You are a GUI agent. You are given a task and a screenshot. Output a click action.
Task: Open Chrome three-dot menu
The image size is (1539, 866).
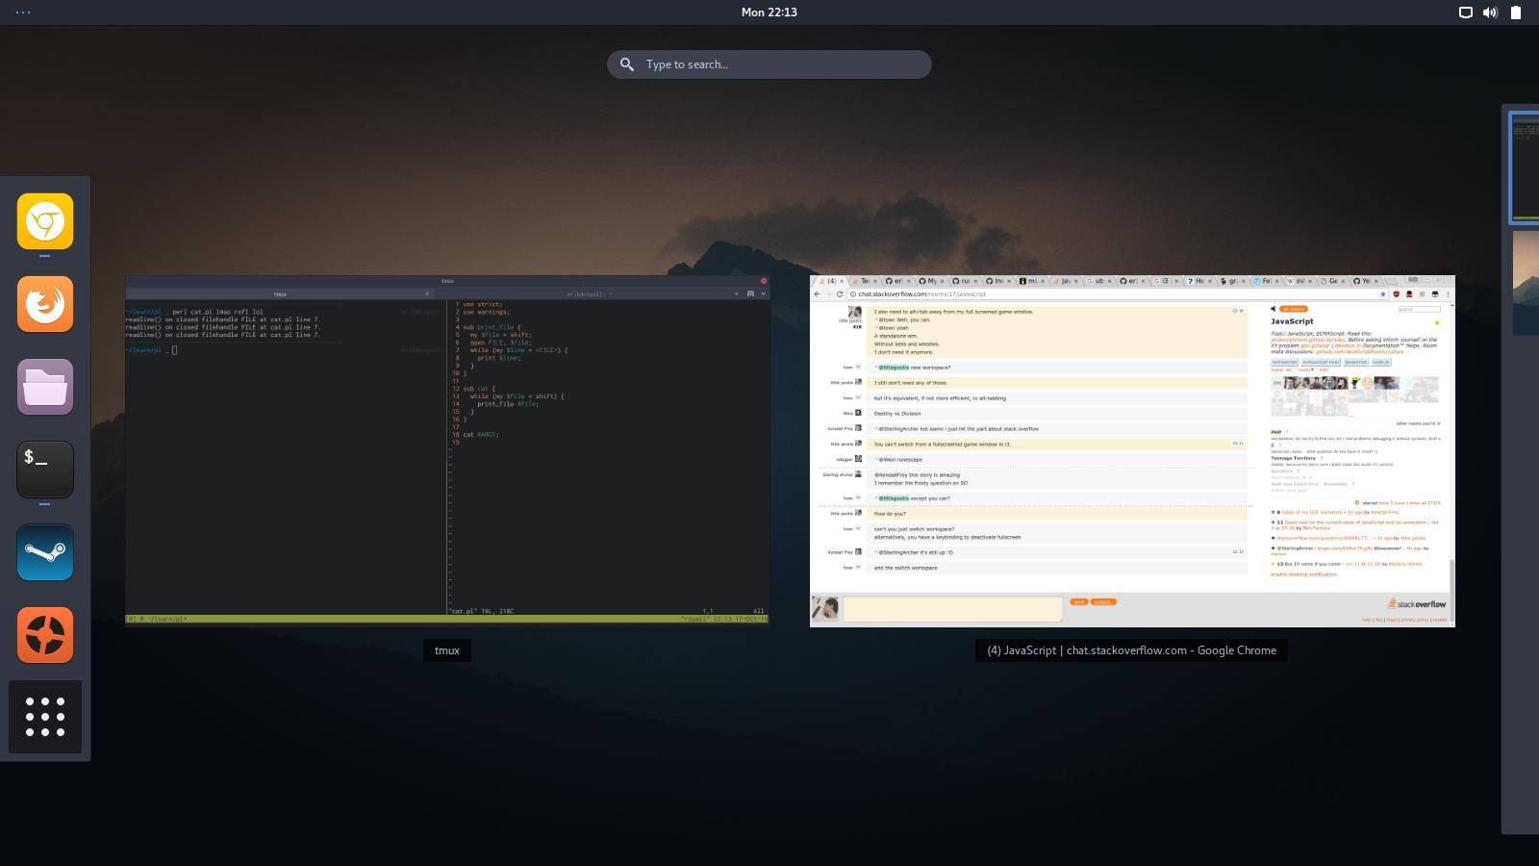click(1448, 294)
